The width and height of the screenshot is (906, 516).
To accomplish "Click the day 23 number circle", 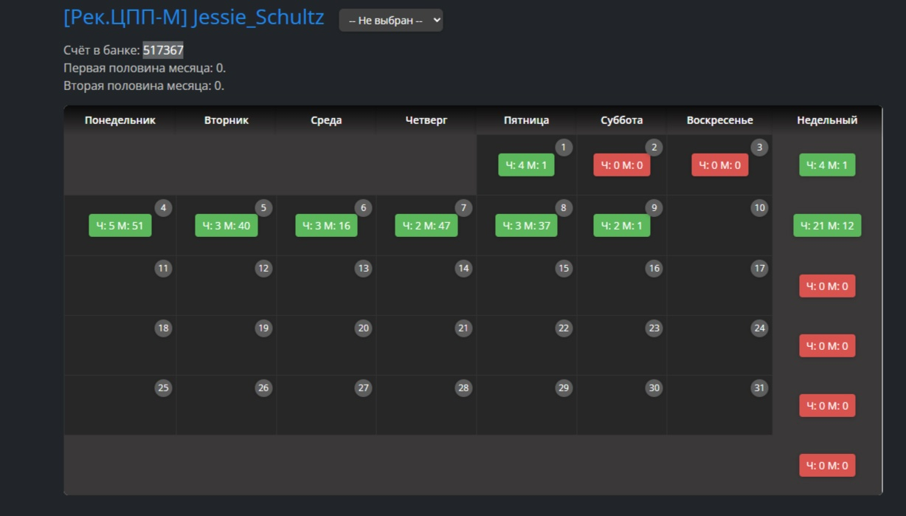I will (654, 328).
